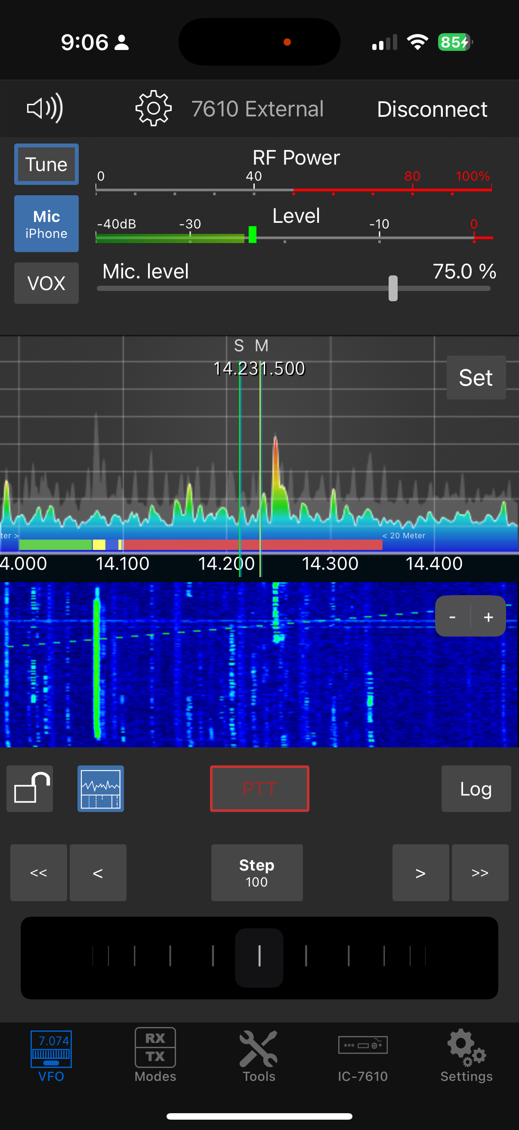Tap the speaker audio icon
The image size is (519, 1130).
click(x=45, y=108)
